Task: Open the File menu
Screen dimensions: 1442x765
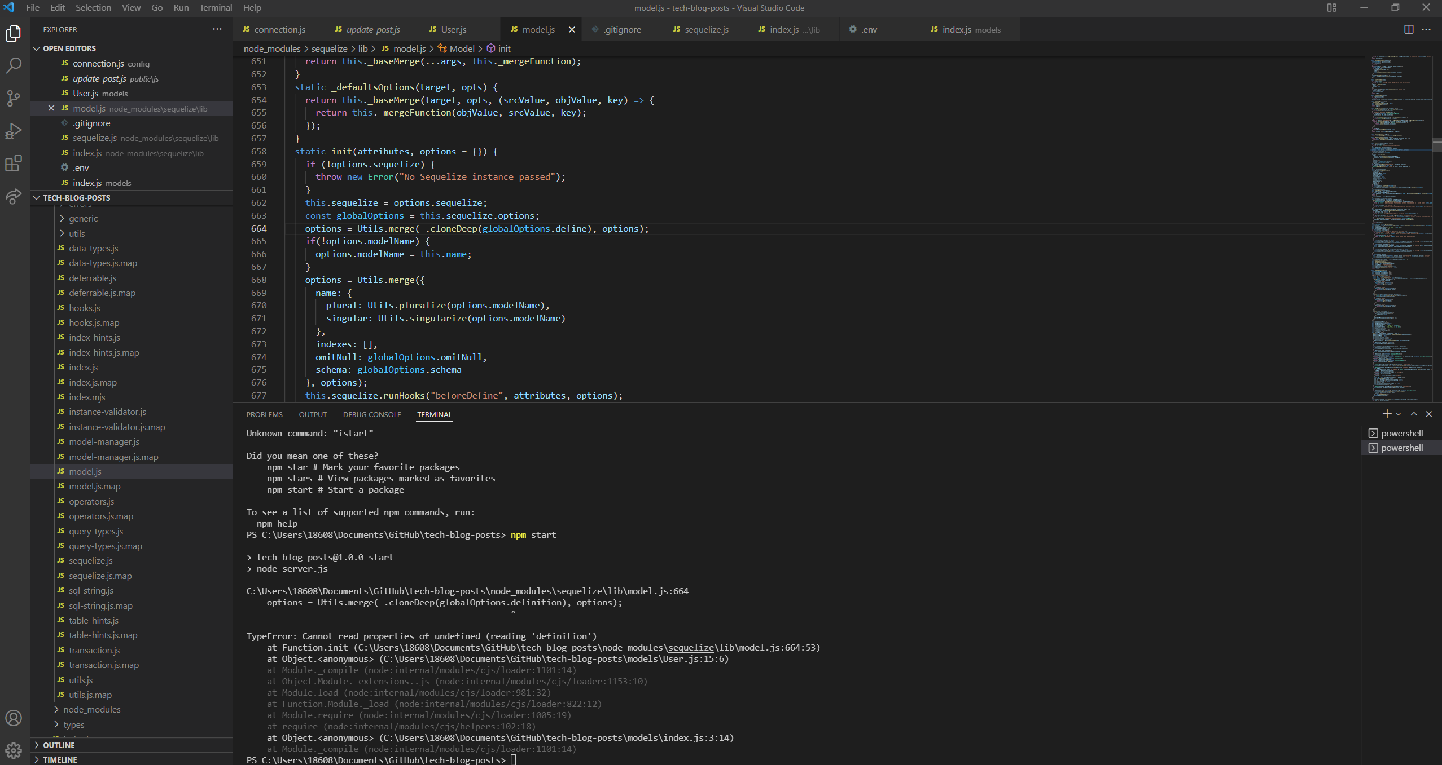Action: [33, 8]
